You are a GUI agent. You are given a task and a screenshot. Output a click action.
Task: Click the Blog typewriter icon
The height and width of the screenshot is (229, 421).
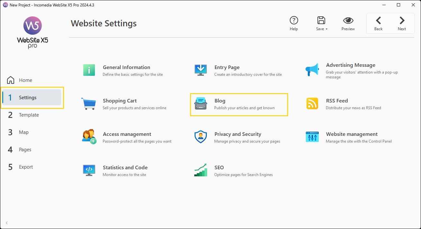click(201, 104)
